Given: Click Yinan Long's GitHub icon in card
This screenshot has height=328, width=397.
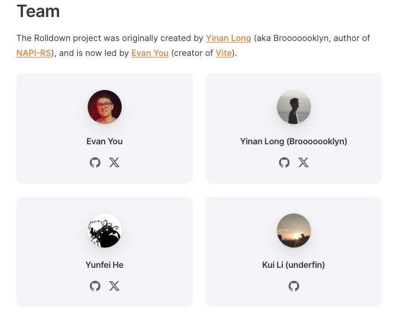Looking at the screenshot, I should (284, 162).
